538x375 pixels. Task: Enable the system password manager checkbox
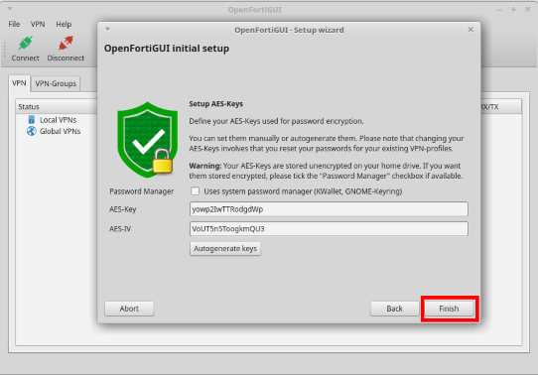[x=195, y=190]
